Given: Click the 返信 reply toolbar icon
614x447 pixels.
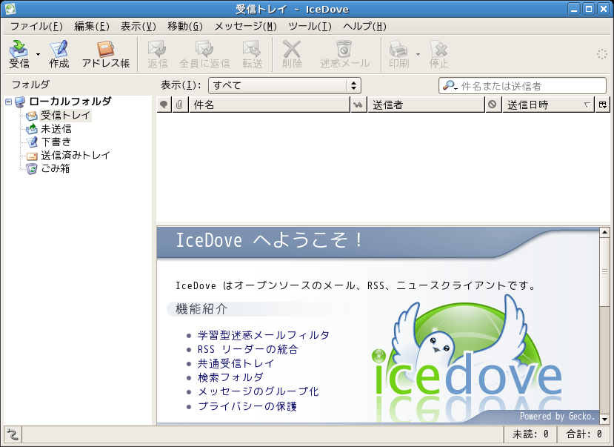Looking at the screenshot, I should [x=158, y=54].
